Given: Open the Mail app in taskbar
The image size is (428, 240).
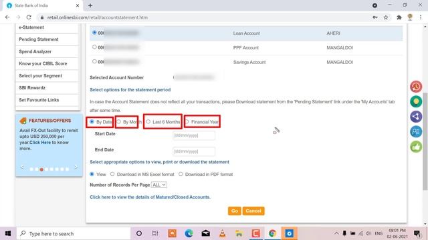Looking at the screenshot, I should click(205, 233).
